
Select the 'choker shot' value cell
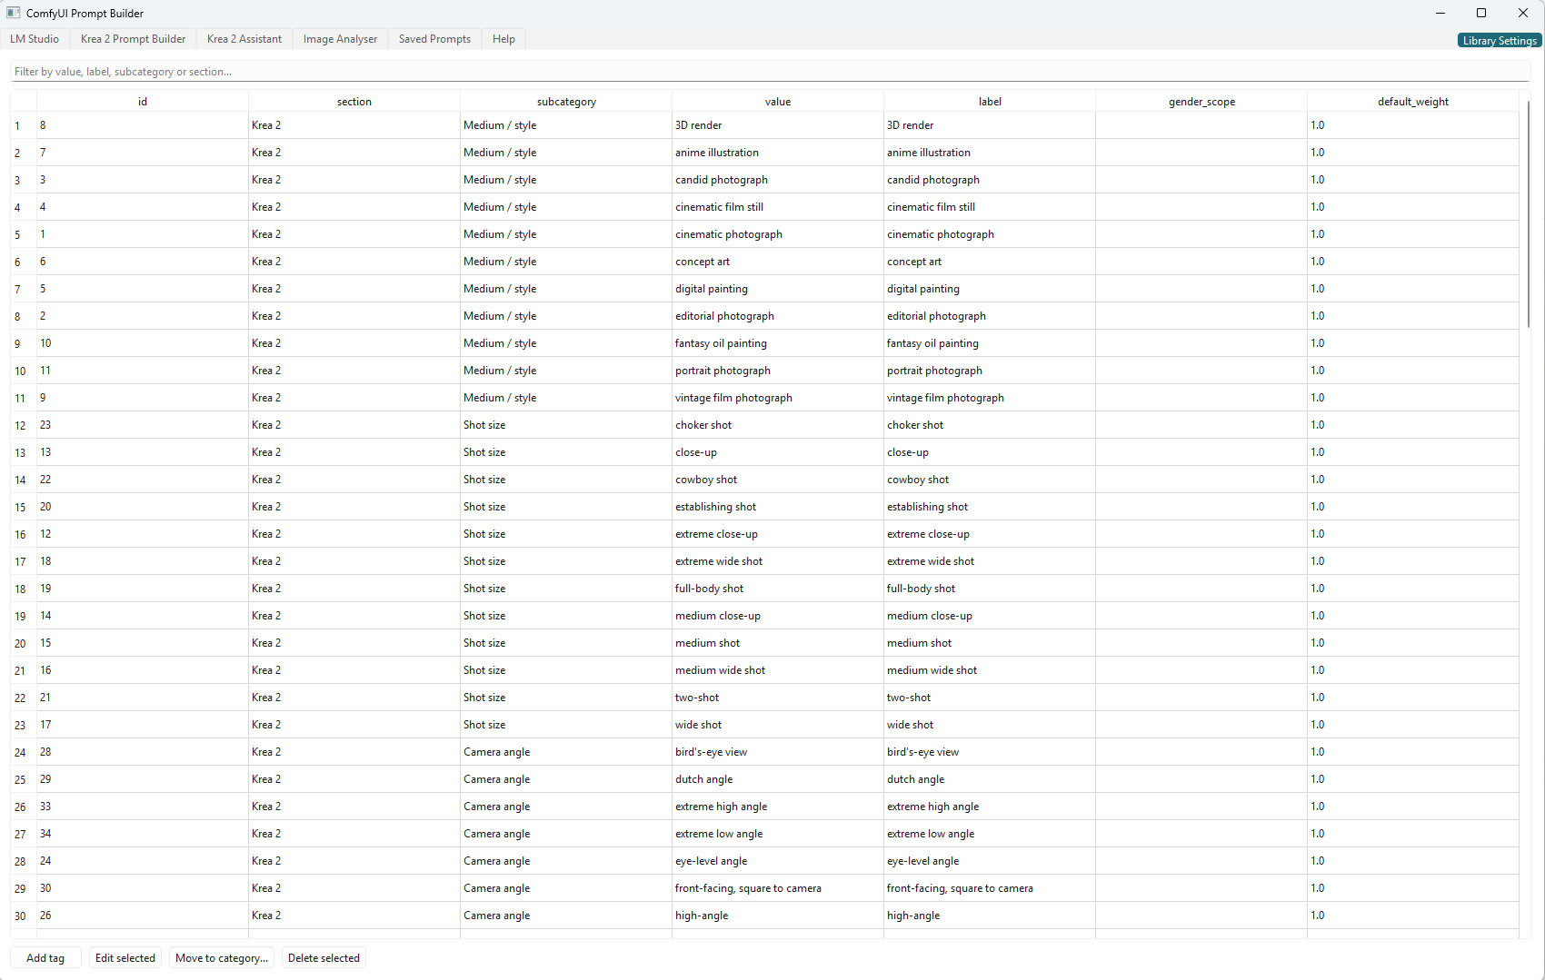778,425
